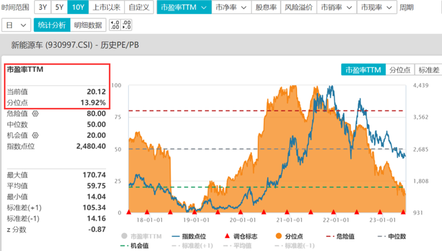Image resolution: width=442 pixels, height=251 pixels.
Task: Toggle 平均值 legend series
Action: pos(237,246)
